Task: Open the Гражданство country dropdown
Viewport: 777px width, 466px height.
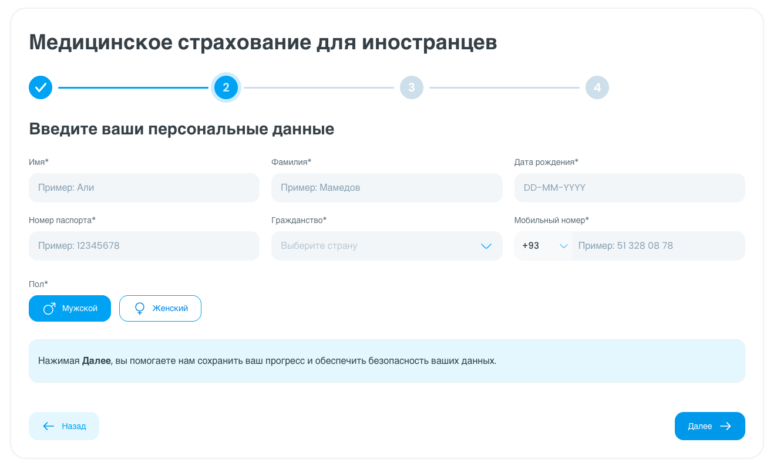Action: coord(376,246)
